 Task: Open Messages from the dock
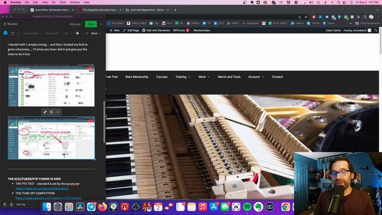pos(225,207)
